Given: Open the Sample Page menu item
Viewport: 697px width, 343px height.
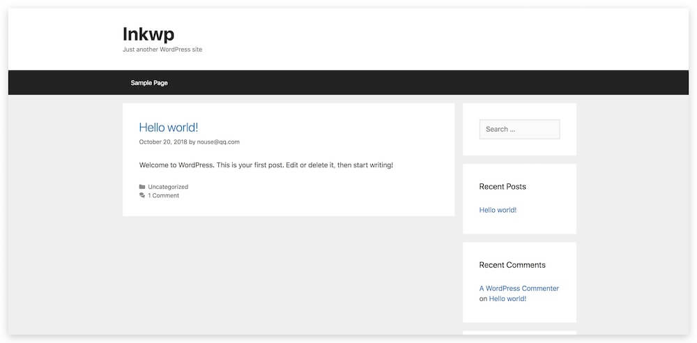Looking at the screenshot, I should click(x=149, y=83).
